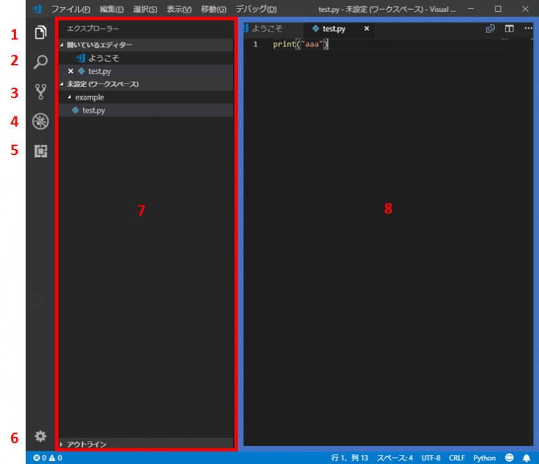Open the 編集(E) menu

pos(112,9)
